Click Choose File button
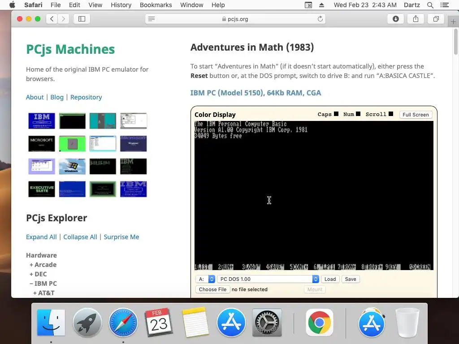The height and width of the screenshot is (344, 459). coord(212,289)
